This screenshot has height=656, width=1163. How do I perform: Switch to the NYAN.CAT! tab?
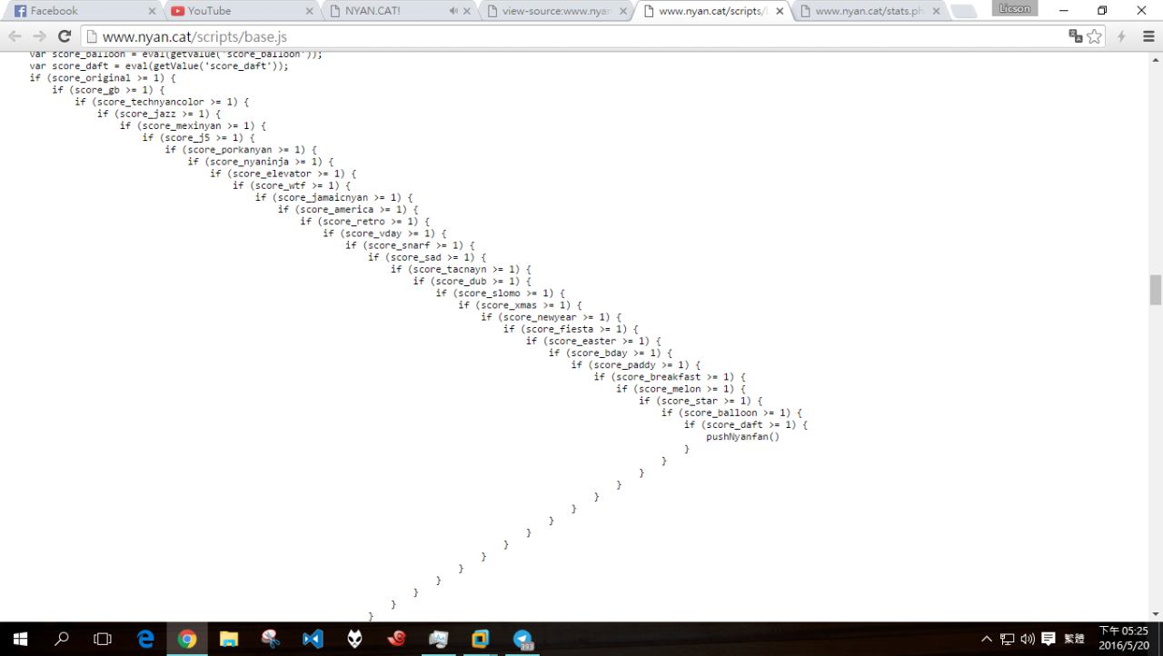[x=398, y=11]
